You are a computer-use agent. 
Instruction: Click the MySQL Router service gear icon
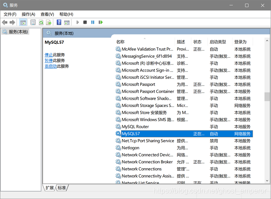click(118, 127)
